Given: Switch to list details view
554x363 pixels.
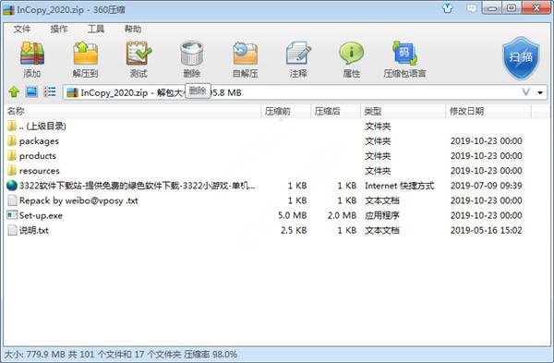Looking at the screenshot, I should pos(50,92).
